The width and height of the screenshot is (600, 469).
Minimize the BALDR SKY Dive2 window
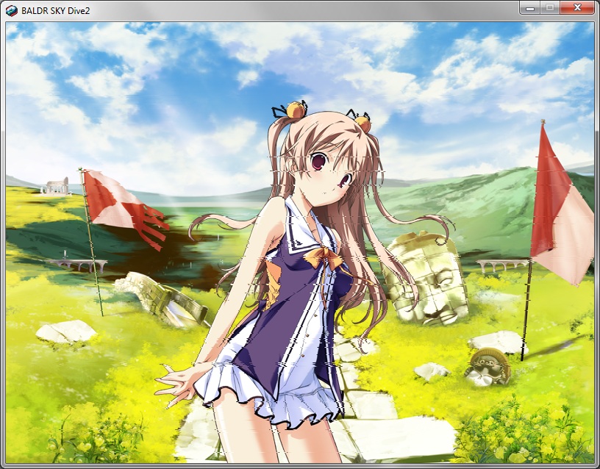pos(530,7)
